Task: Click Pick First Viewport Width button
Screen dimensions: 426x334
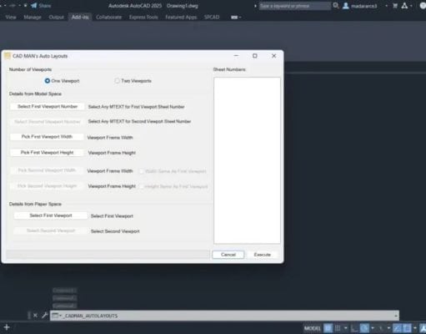Action: (x=47, y=137)
